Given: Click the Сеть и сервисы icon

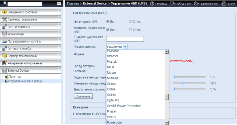Looking at the screenshot, I should pos(5,26).
